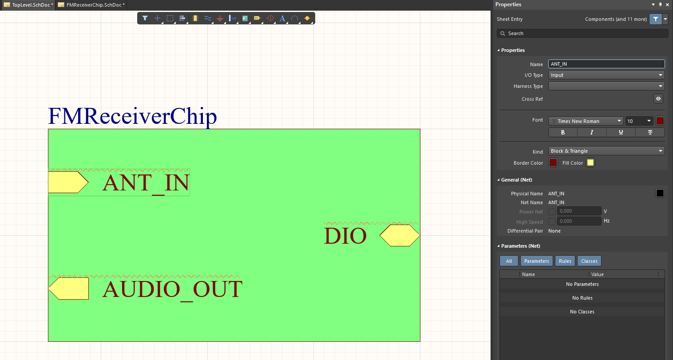Toggle Cross Ref visibility eye

(658, 99)
